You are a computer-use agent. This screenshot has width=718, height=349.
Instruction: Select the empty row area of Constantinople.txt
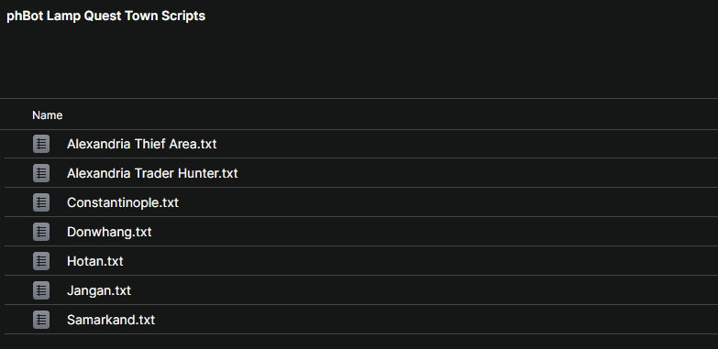(448, 202)
